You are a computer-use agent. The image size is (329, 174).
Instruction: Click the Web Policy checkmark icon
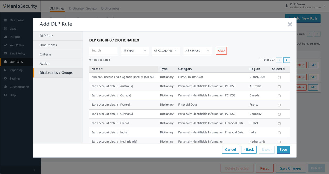[x=5, y=45]
